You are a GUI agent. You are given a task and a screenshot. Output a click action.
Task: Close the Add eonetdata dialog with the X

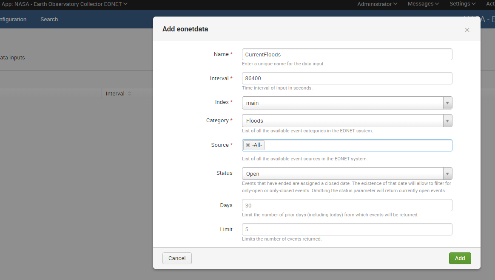tap(467, 30)
